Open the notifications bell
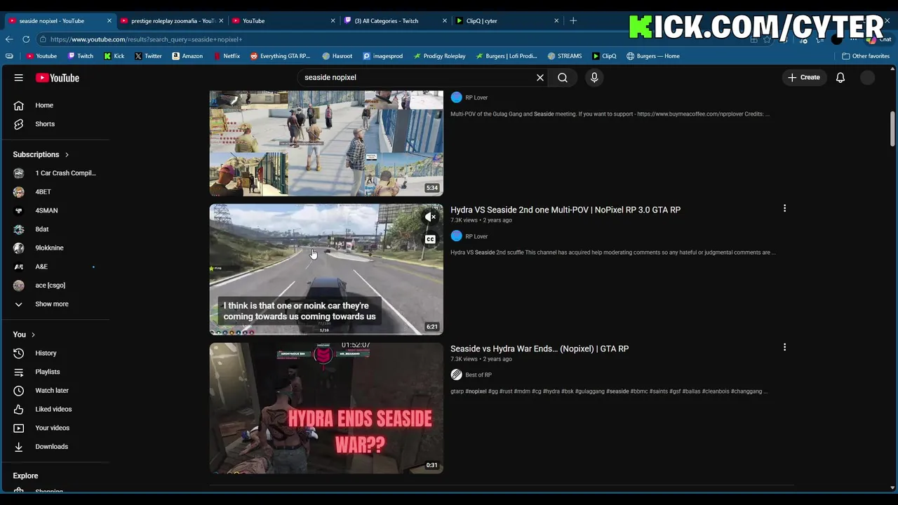Screen dimensions: 898x505 pyautogui.click(x=840, y=78)
